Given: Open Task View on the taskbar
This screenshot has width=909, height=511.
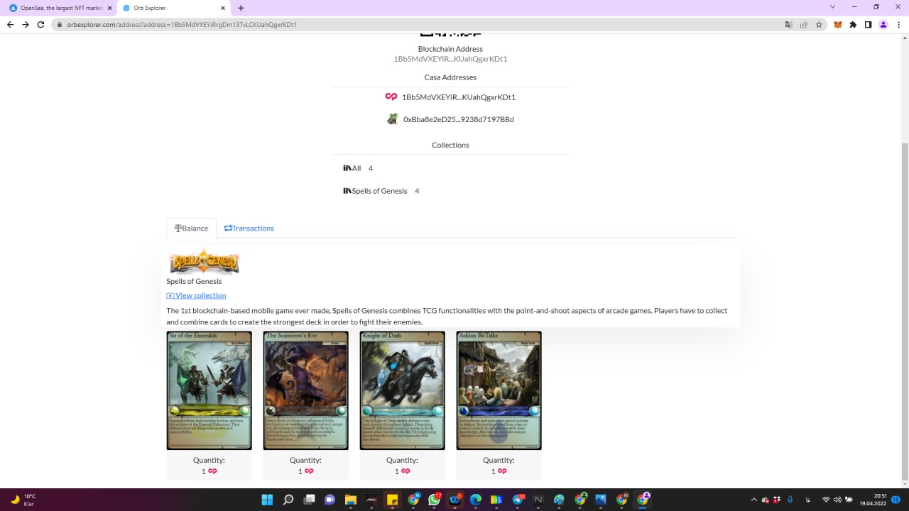Looking at the screenshot, I should point(309,500).
